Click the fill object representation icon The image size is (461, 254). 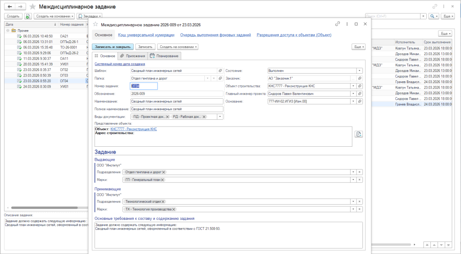pyautogui.click(x=358, y=134)
